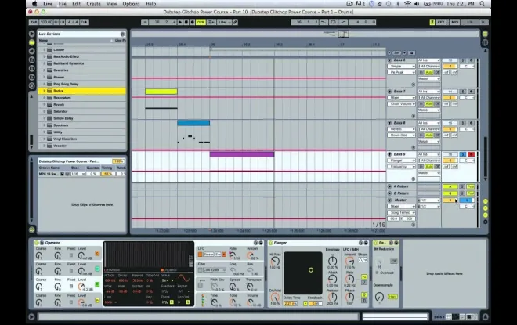
Task: Toggle the Redux Bit Reduction Off button
Action: coord(394,261)
